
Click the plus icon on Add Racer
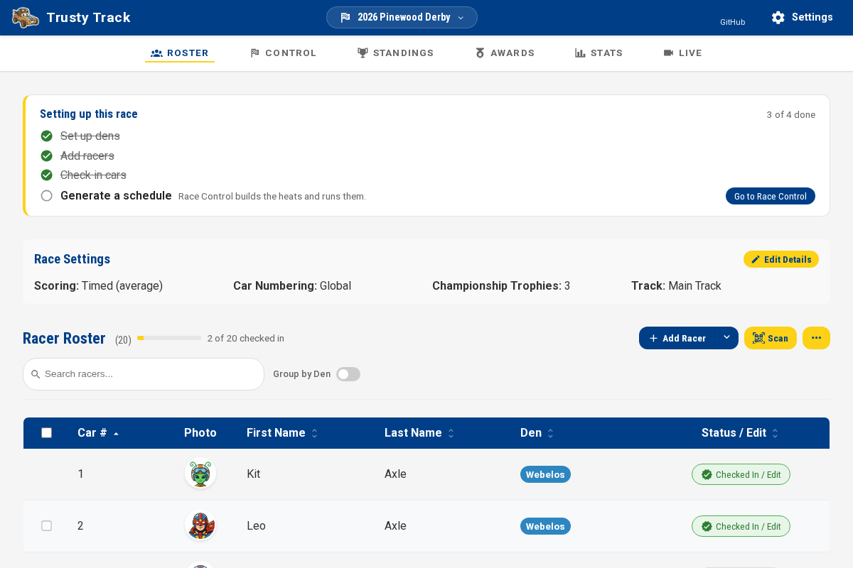pos(653,339)
